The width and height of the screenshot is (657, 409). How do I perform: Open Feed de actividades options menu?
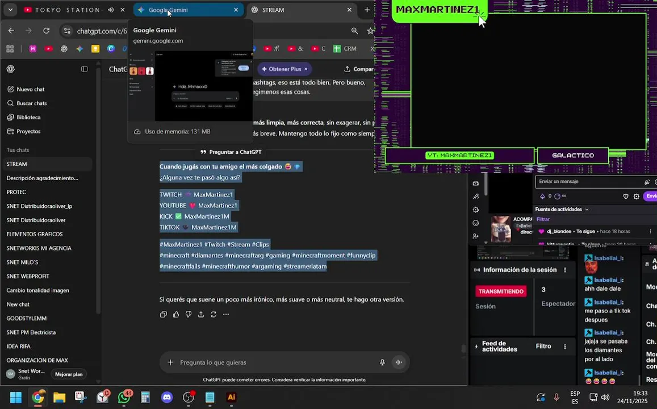pos(565,347)
